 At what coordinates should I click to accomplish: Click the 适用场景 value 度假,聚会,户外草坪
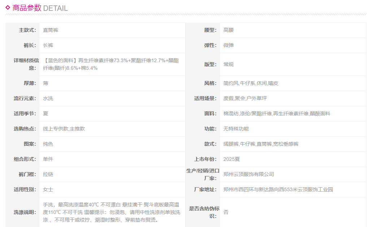tap(245, 98)
